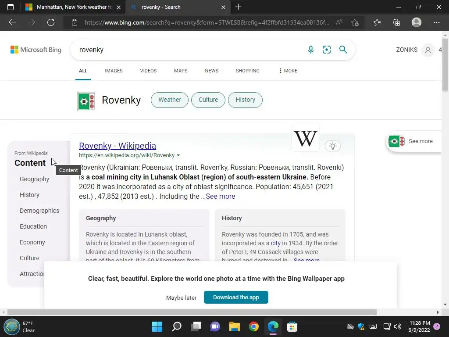Select the MAPS search tab
449x337 pixels.
tap(181, 71)
